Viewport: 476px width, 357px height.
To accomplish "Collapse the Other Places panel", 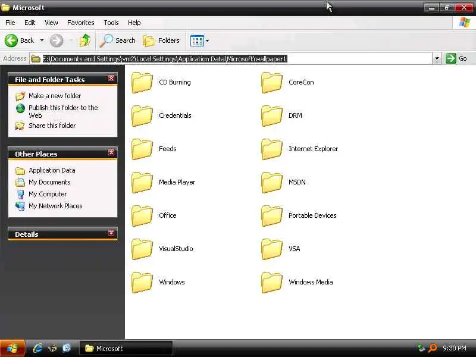I will (111, 152).
